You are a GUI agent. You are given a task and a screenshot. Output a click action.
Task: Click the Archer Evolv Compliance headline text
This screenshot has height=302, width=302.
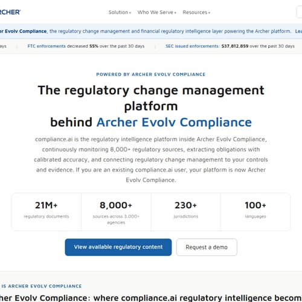point(174,122)
